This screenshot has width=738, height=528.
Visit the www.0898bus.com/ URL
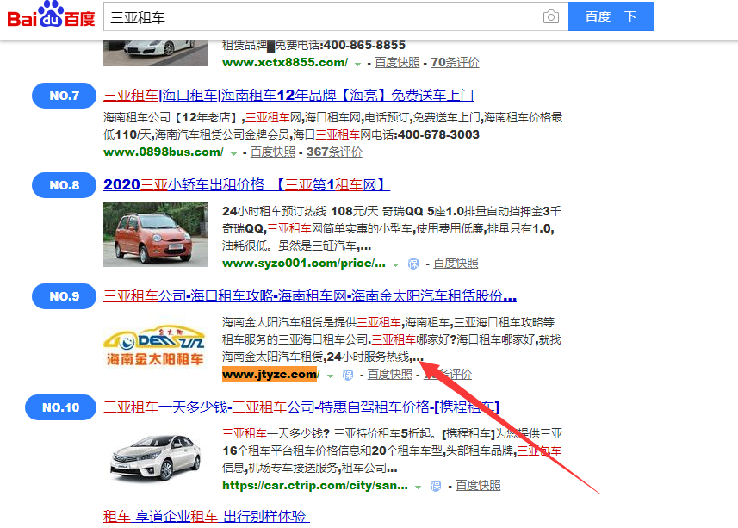[164, 152]
